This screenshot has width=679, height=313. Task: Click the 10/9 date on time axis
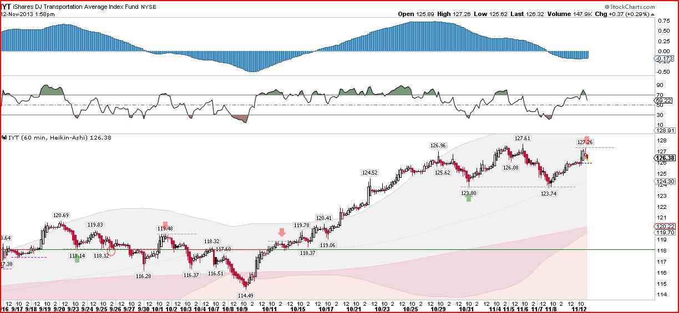tap(242, 309)
